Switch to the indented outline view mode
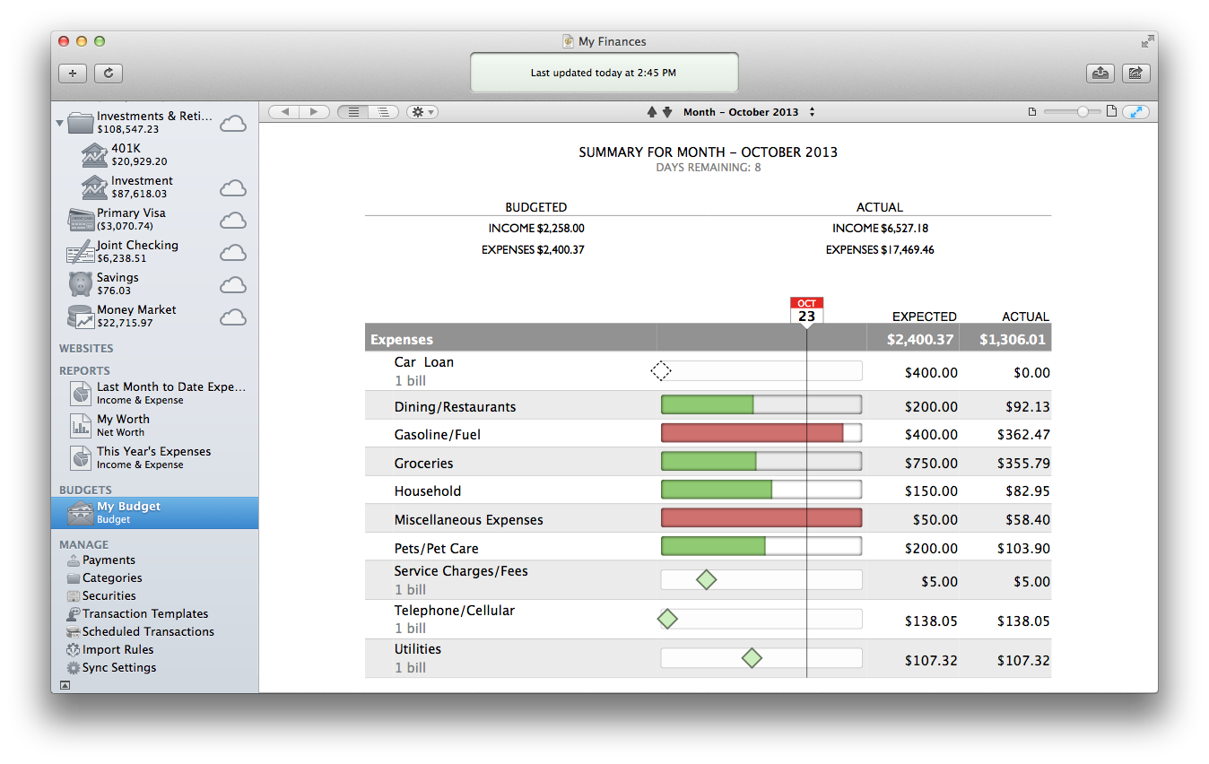Screen dimensions: 1209x764 (x=383, y=112)
